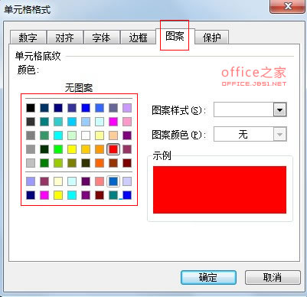Viewport: 307px width, 297px height.
Task: Pick the lime yellow-green swatch
Action: click(x=58, y=163)
